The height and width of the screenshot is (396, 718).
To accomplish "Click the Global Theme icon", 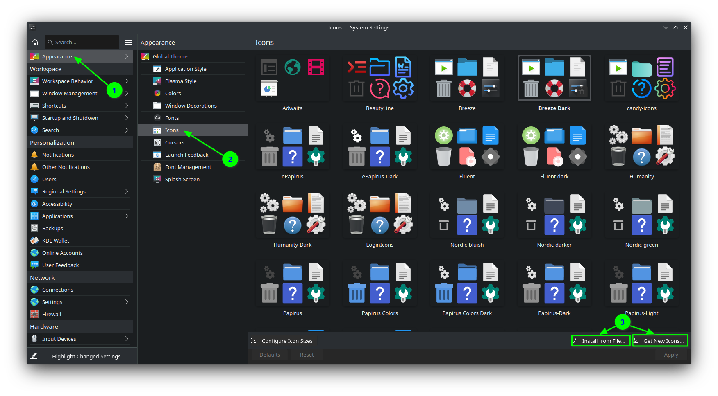I will click(145, 56).
